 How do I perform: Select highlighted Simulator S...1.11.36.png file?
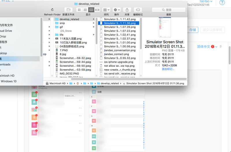[119, 23]
